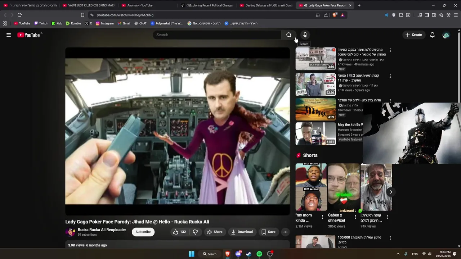Open more actions ellipsis under video
461x259 pixels.
(285, 232)
